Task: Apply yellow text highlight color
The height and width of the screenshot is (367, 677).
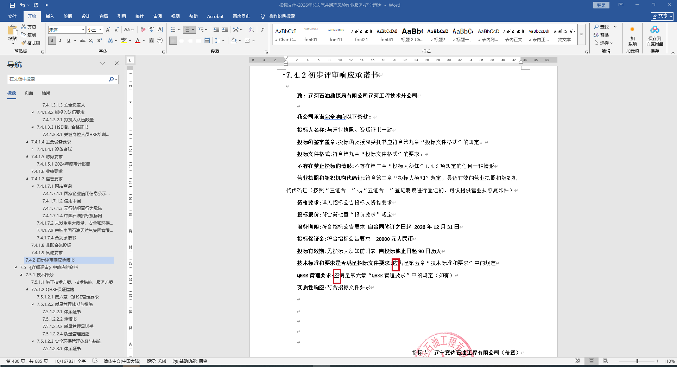Action: 124,41
